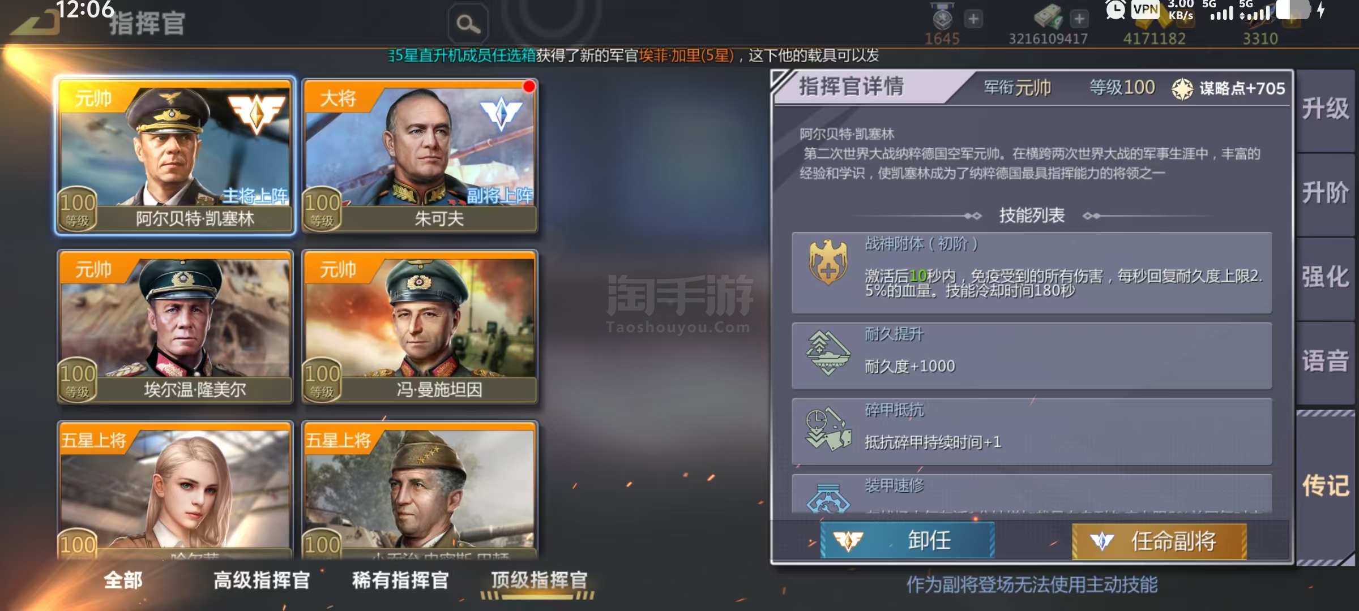This screenshot has width=1359, height=611.
Task: Open the 升阶 rank-up side button
Action: click(x=1325, y=193)
